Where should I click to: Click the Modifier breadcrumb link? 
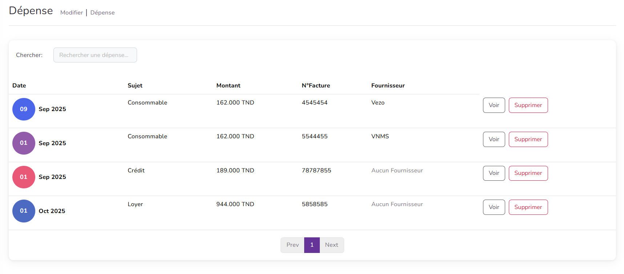click(72, 13)
